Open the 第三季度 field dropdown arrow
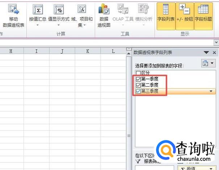 [211, 91]
